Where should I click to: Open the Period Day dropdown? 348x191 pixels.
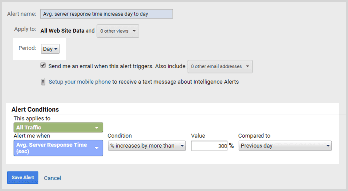point(50,49)
